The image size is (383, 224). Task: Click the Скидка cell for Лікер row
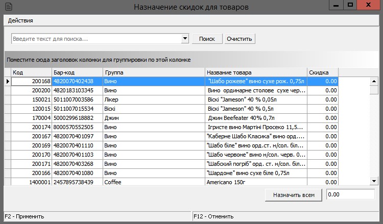pyautogui.click(x=323, y=99)
